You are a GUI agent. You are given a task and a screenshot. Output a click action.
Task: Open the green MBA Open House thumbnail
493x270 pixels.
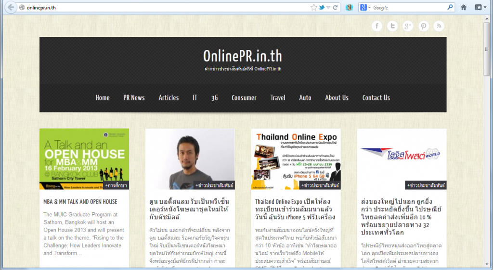[84, 159]
